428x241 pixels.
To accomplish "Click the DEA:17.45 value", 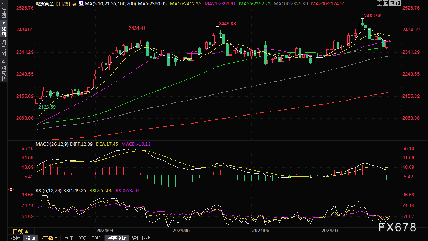I will tap(107, 144).
